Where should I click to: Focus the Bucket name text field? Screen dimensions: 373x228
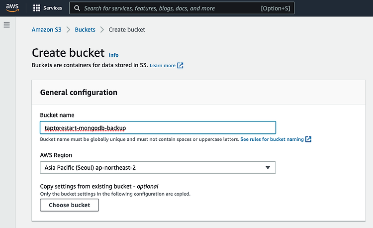pyautogui.click(x=158, y=128)
